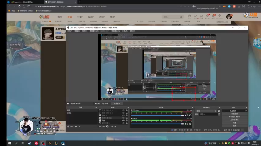Open OBS Studio icon in taskbar
The image size is (261, 146).
coord(43,143)
